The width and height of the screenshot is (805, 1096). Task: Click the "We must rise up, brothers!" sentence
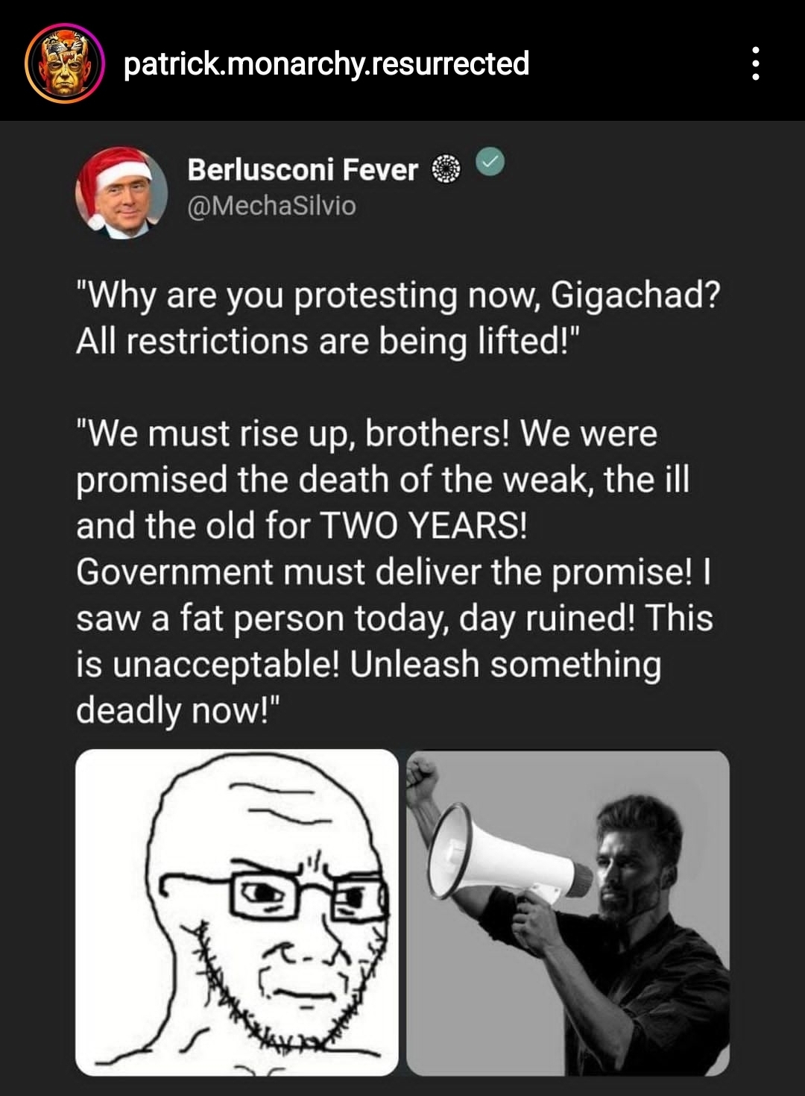[x=292, y=434]
